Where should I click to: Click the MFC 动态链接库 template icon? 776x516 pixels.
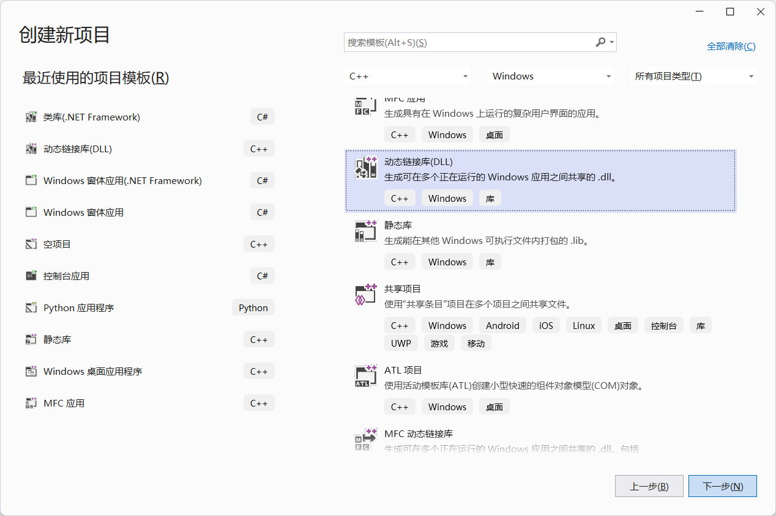(x=365, y=441)
